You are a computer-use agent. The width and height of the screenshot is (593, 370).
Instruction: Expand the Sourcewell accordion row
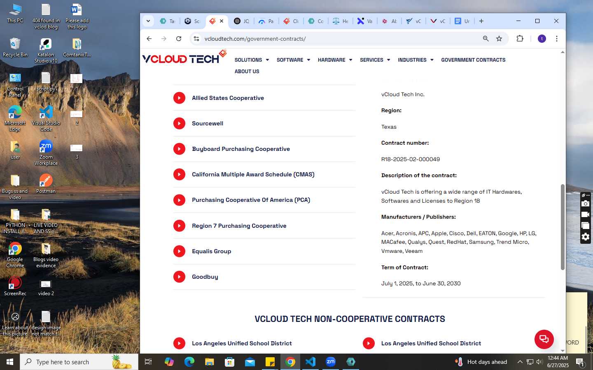pyautogui.click(x=264, y=123)
